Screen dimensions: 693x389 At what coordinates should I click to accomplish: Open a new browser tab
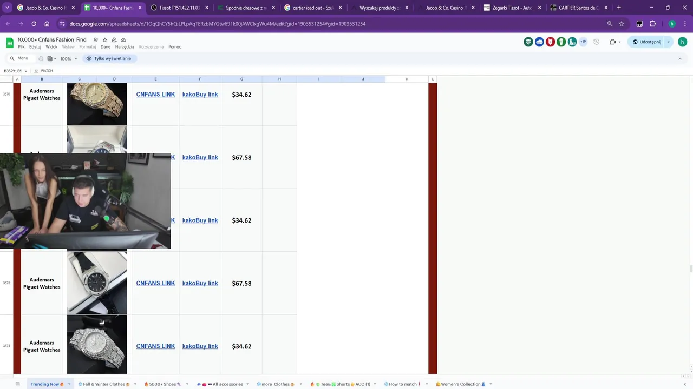[619, 8]
